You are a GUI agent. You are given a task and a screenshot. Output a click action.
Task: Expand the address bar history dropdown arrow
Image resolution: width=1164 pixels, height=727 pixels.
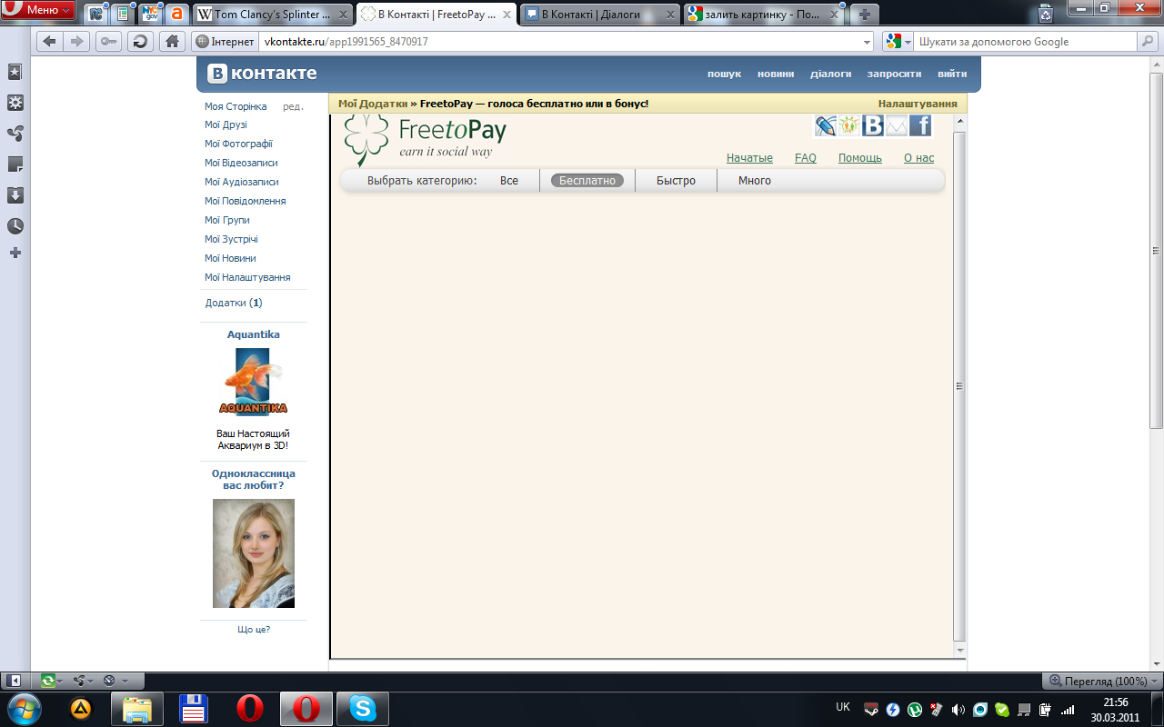(867, 42)
